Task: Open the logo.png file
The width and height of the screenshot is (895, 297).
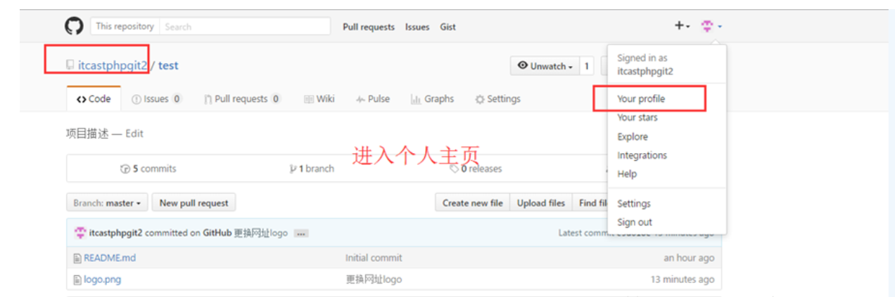Action: click(102, 279)
